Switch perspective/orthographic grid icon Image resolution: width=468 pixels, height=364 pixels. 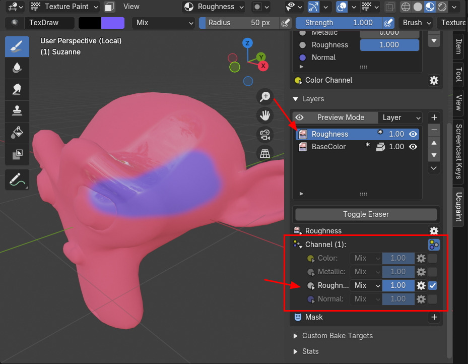(x=265, y=154)
